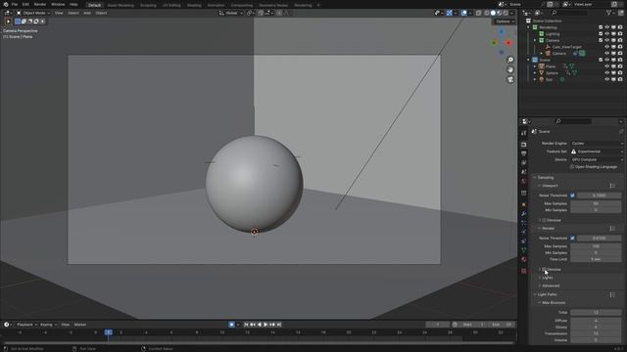Open the outliner filter dropdown

point(610,13)
